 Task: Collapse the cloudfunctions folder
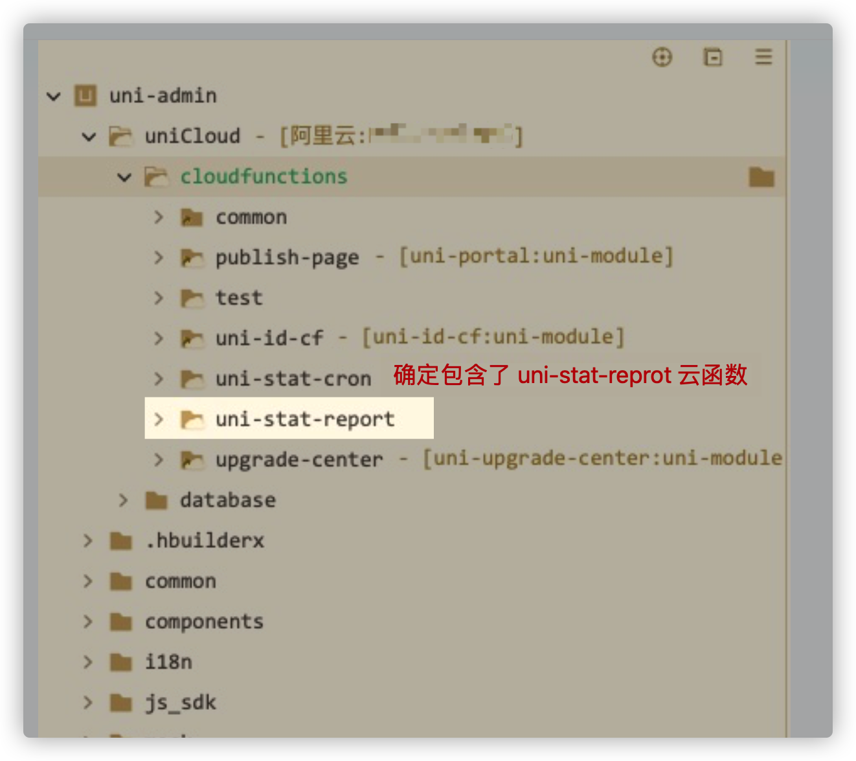(124, 177)
